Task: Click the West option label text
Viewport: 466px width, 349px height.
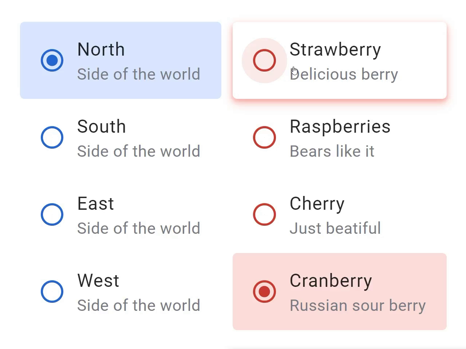Action: coord(98,281)
